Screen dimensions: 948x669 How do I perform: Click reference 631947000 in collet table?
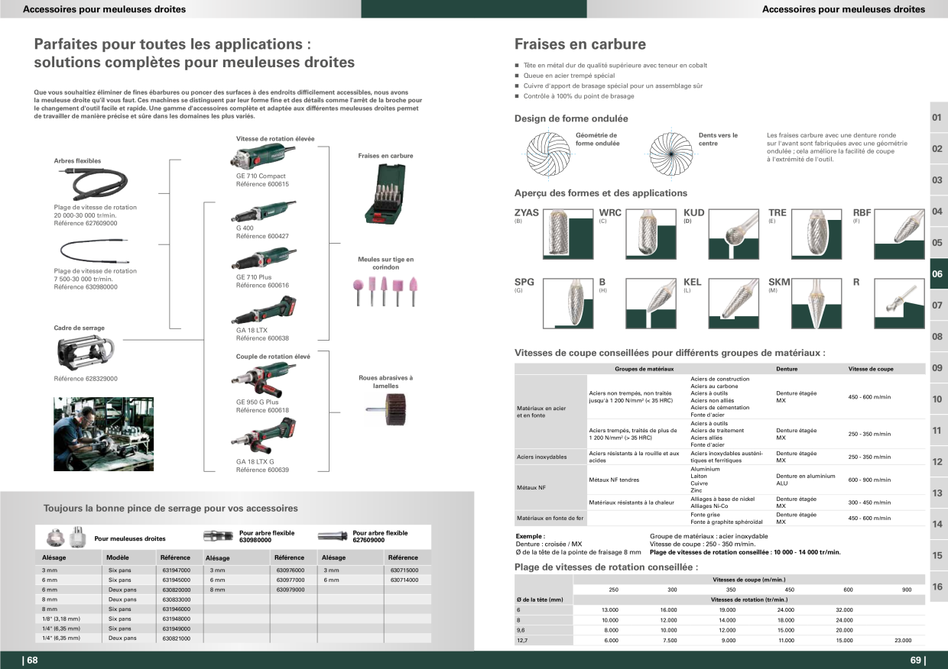pyautogui.click(x=176, y=570)
